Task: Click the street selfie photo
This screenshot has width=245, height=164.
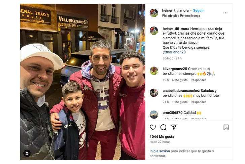Action: click(x=83, y=82)
